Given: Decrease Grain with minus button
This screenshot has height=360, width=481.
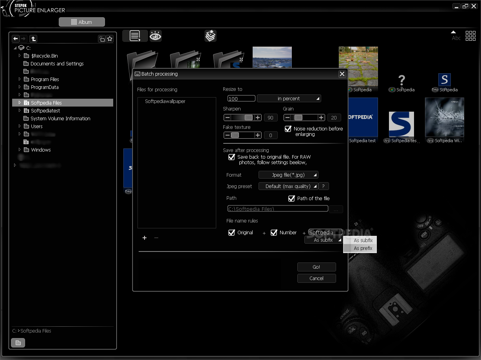Looking at the screenshot, I should pyautogui.click(x=287, y=118).
